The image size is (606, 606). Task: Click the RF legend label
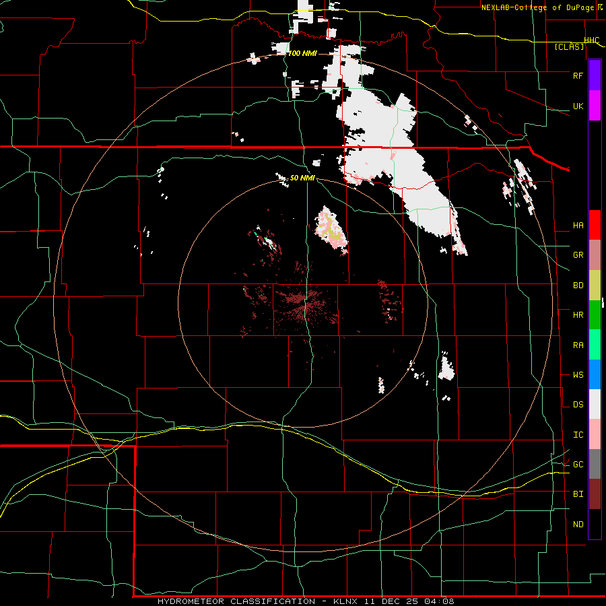coord(578,75)
